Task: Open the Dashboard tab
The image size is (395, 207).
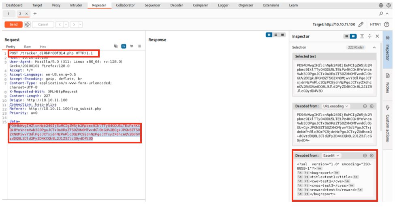Action: [14, 5]
